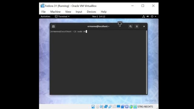Expand the Terminal app menu in top bar
Image resolution: width=194 pixels, height=109 pixels.
point(62,16)
